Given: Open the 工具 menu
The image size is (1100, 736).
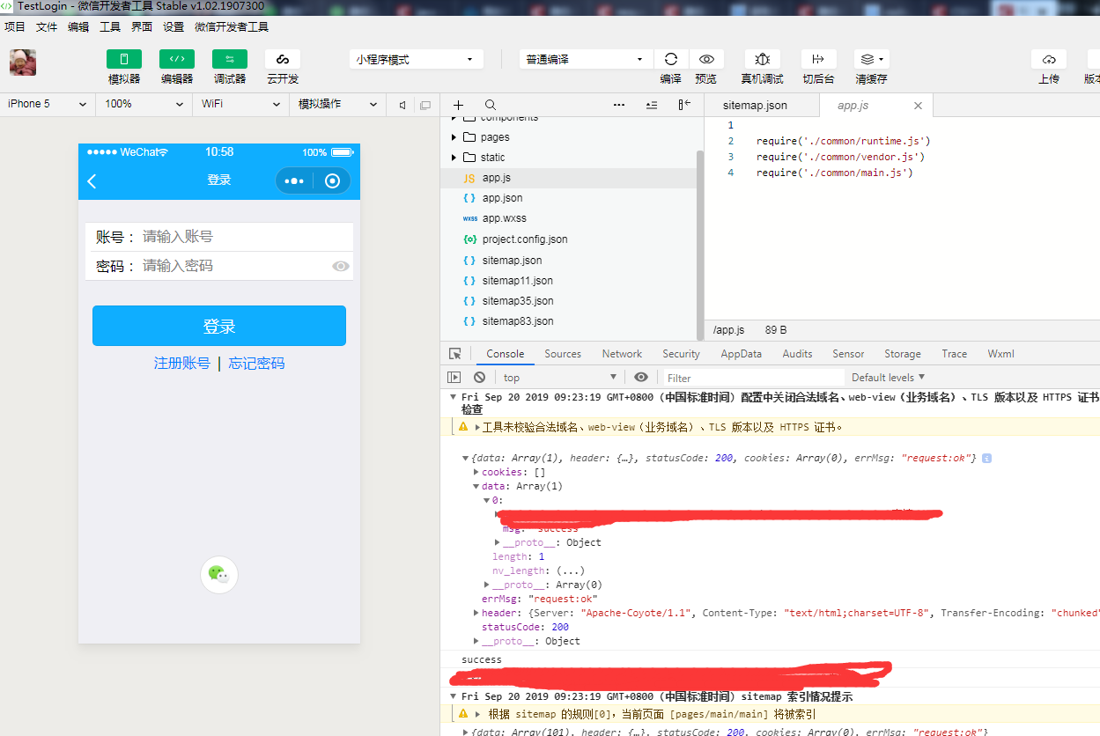Looking at the screenshot, I should [110, 27].
